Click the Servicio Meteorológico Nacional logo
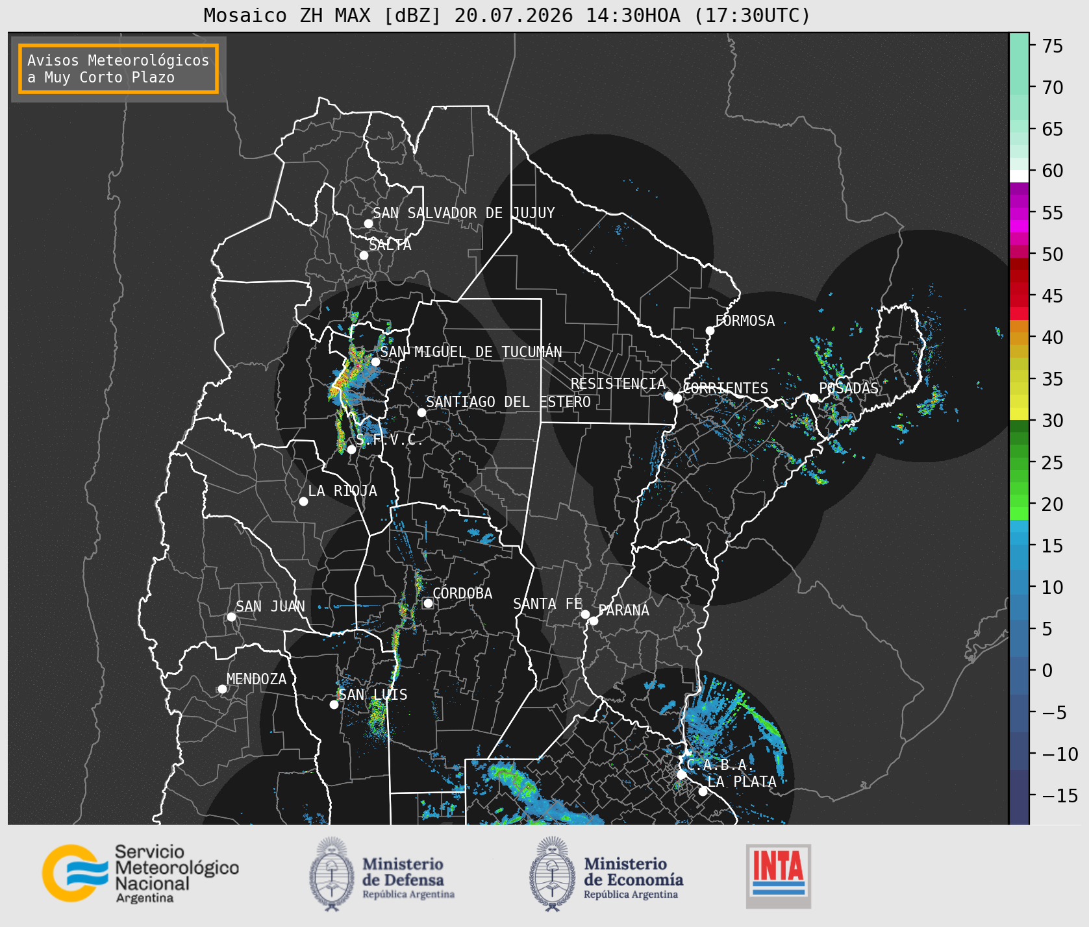Image resolution: width=1089 pixels, height=927 pixels. [x=140, y=873]
